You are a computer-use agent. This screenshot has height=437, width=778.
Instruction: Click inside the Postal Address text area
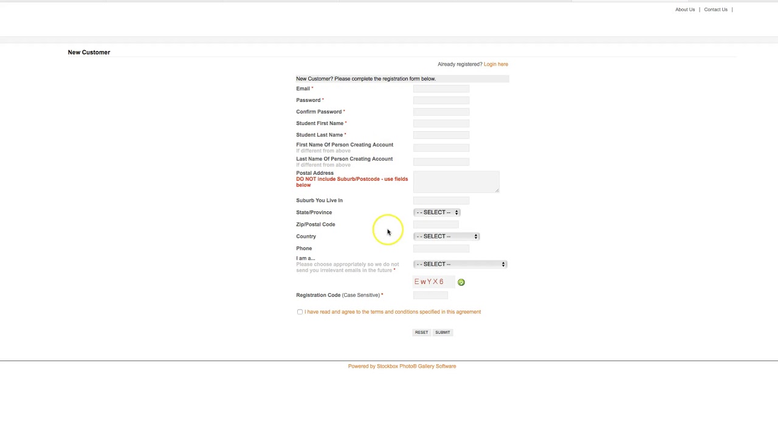456,182
